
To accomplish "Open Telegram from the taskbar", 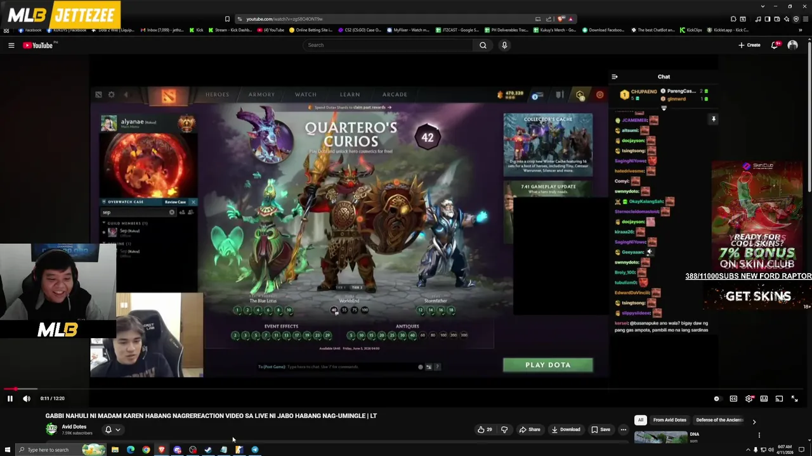I will pos(254,450).
